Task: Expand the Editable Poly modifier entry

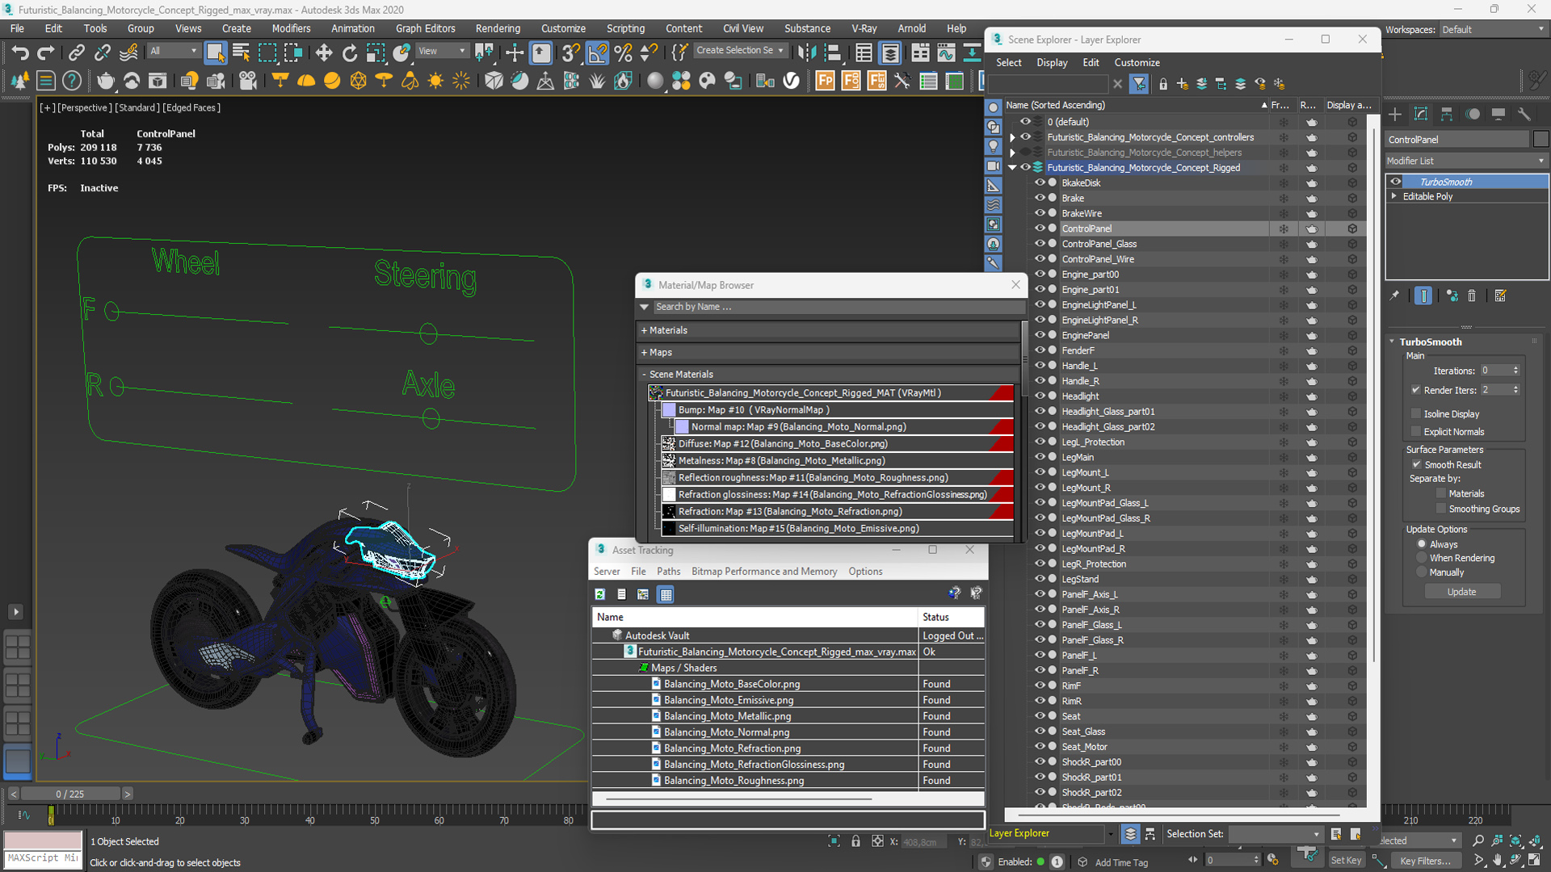Action: point(1394,196)
